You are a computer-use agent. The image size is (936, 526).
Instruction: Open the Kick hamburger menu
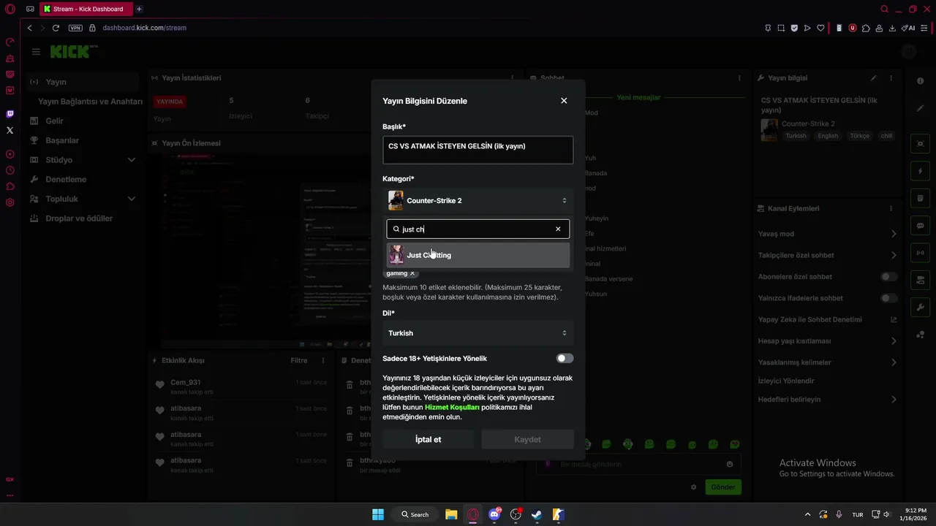click(x=36, y=52)
